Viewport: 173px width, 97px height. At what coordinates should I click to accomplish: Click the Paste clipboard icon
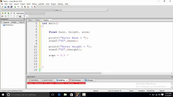28,7
